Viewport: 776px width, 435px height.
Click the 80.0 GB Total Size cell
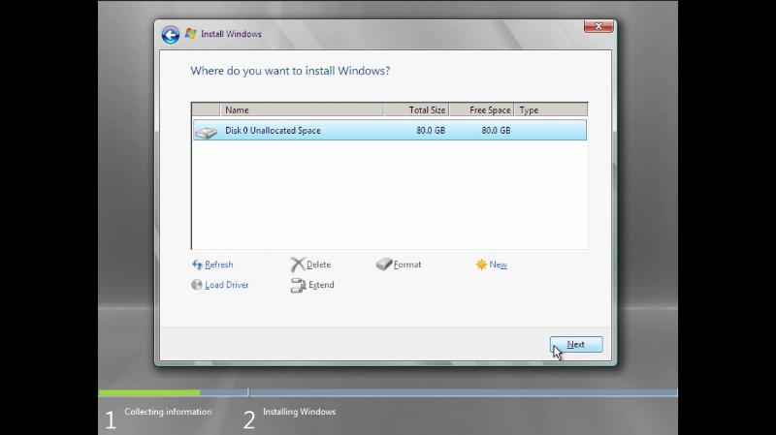click(431, 131)
